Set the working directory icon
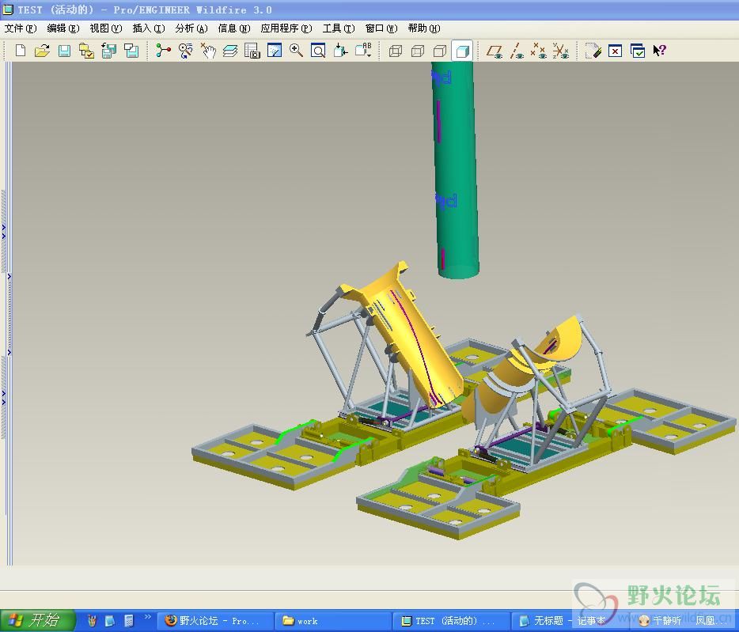 [86, 51]
